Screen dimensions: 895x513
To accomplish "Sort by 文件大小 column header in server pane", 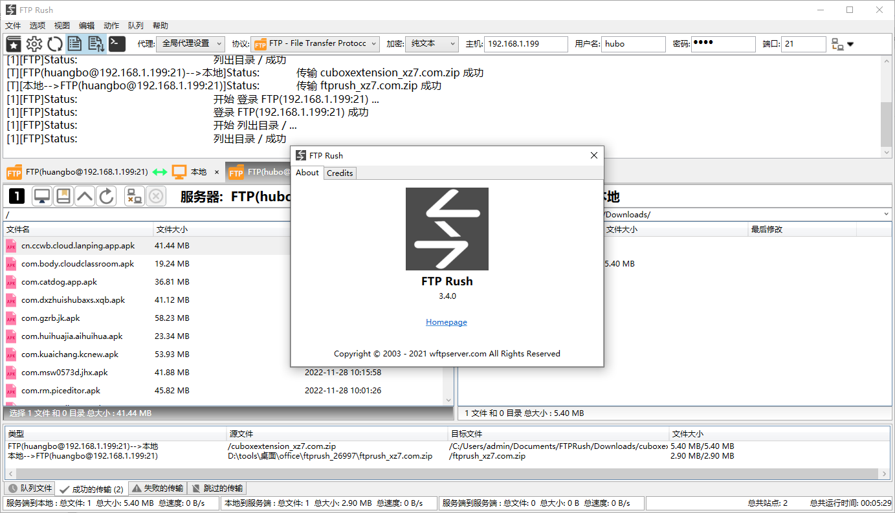I will point(222,229).
